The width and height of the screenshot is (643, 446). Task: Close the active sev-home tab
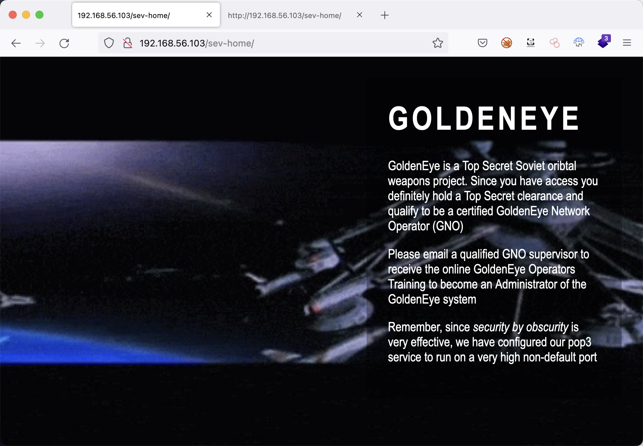(x=209, y=15)
